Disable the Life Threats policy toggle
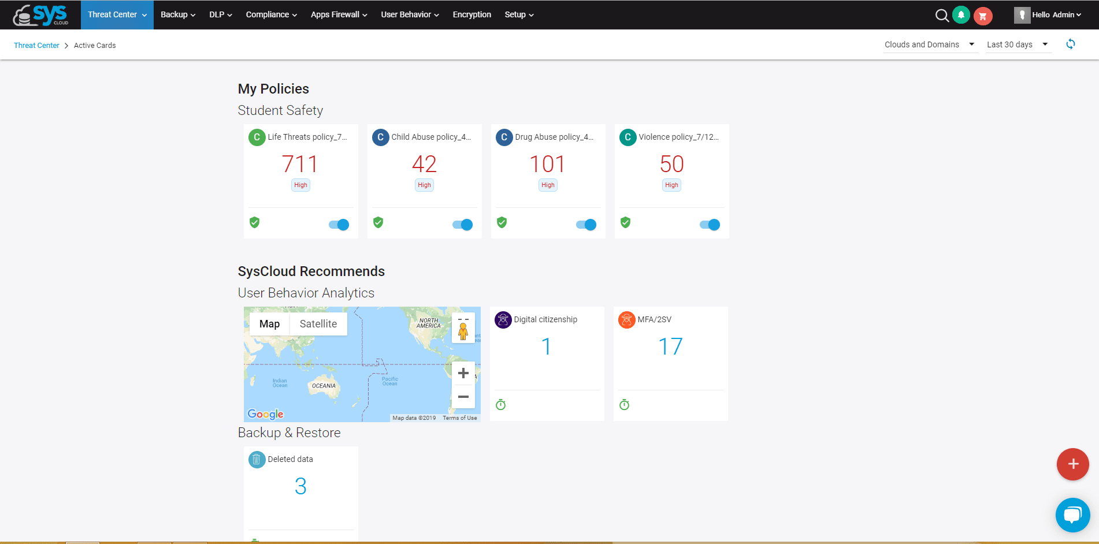 (338, 224)
